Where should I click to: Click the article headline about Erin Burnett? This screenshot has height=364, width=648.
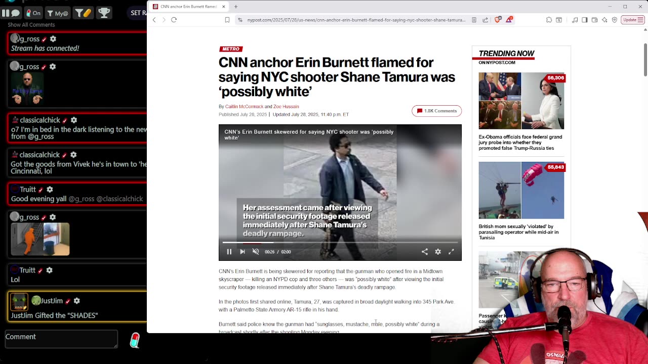337,77
